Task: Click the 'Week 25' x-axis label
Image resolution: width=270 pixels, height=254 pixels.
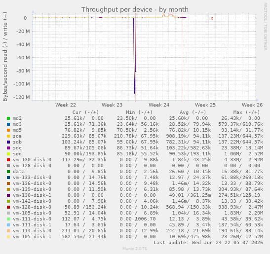Action: 205,105
